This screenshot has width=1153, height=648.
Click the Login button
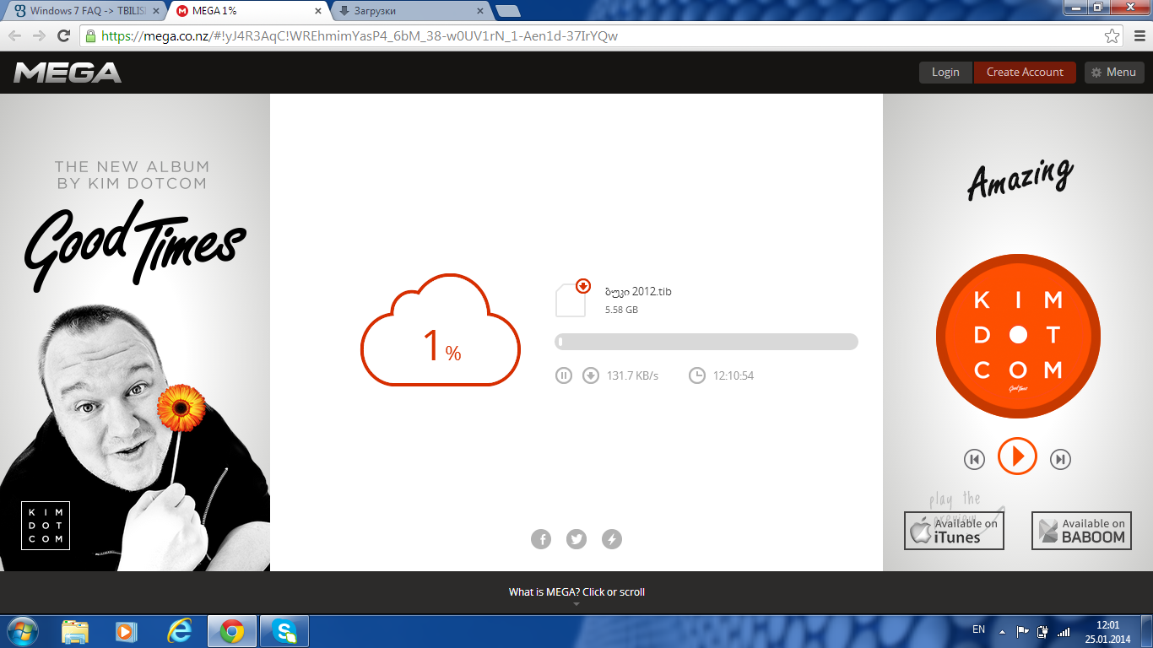point(945,73)
